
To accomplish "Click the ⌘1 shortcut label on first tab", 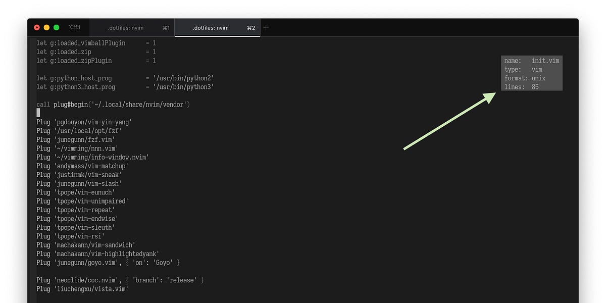I will [167, 28].
